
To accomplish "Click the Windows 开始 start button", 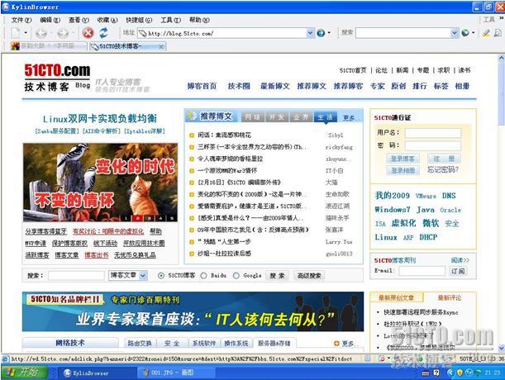I will 25,373.
